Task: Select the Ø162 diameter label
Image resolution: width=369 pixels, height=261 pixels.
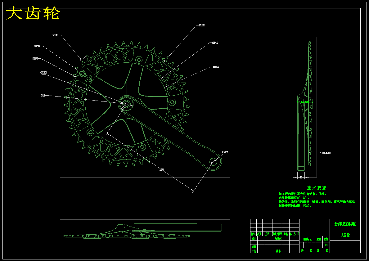Action: (202, 25)
